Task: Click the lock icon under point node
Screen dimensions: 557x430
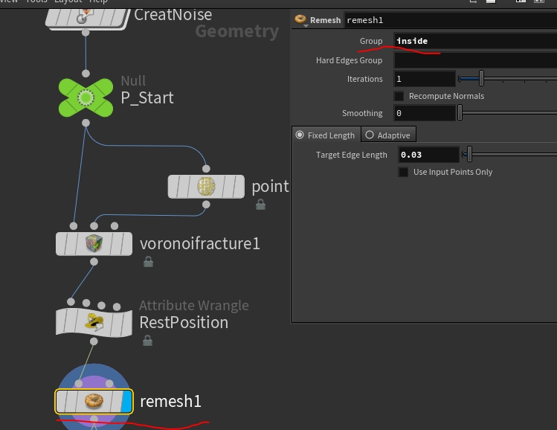Action: 260,205
